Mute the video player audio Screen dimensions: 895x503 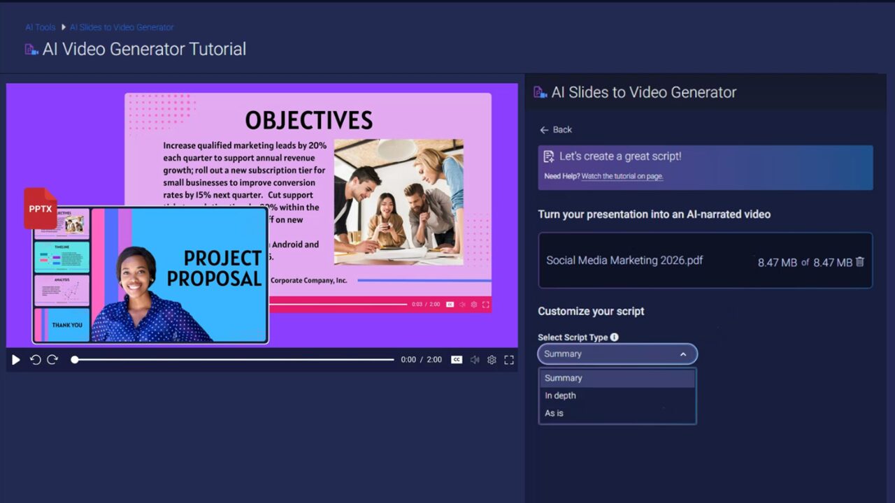[475, 359]
